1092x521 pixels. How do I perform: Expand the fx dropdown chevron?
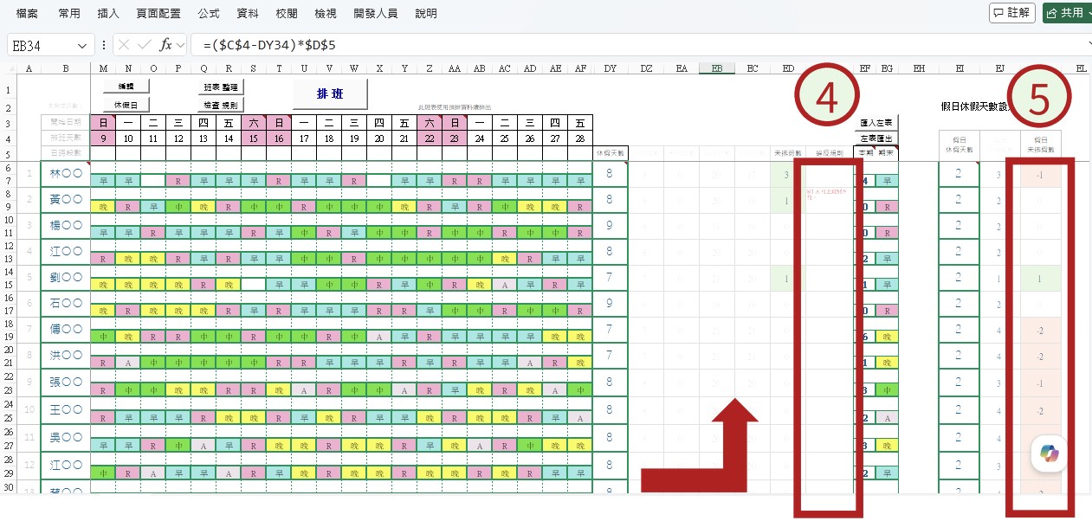[180, 45]
